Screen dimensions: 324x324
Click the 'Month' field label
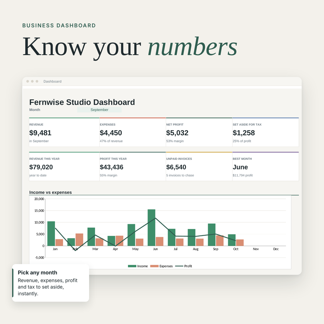(x=35, y=110)
